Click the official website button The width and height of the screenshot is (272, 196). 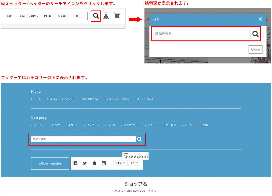coord(50,163)
